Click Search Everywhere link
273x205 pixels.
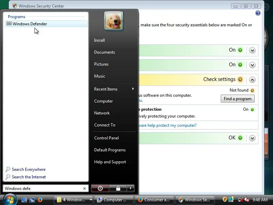[x=29, y=169]
